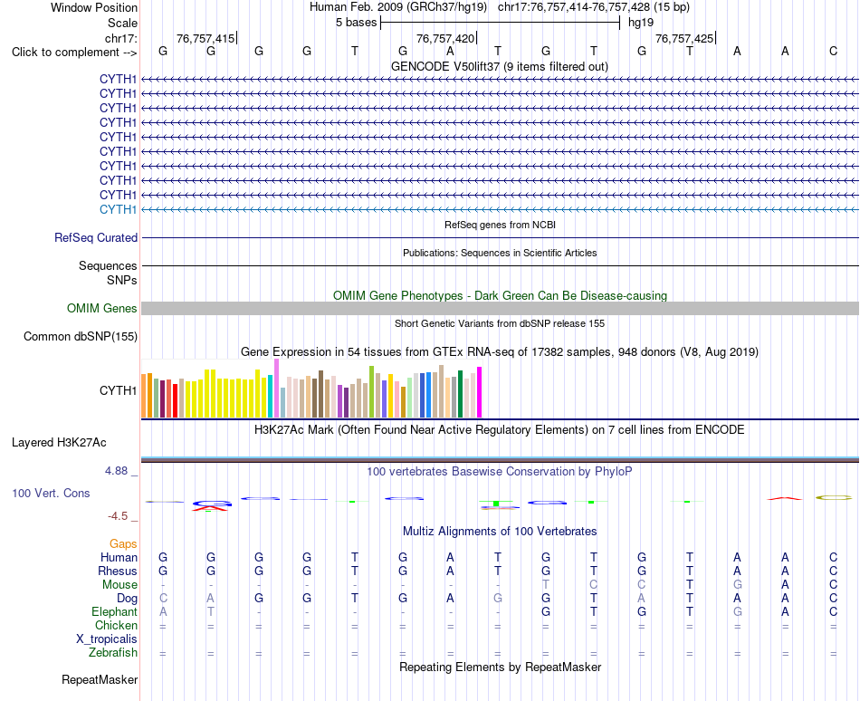
Task: Click the orange 'Gaps' row label
Action: 123,544
